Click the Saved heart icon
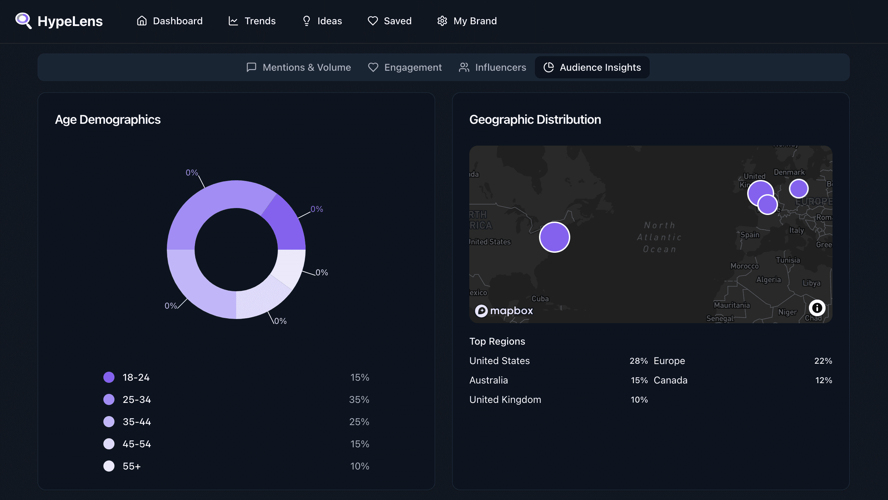The height and width of the screenshot is (500, 888). tap(373, 21)
